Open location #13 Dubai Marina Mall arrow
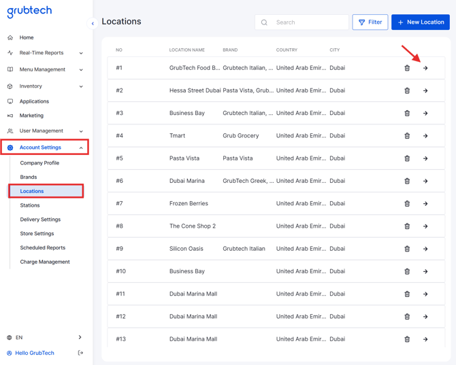The image size is (456, 365). tap(425, 339)
